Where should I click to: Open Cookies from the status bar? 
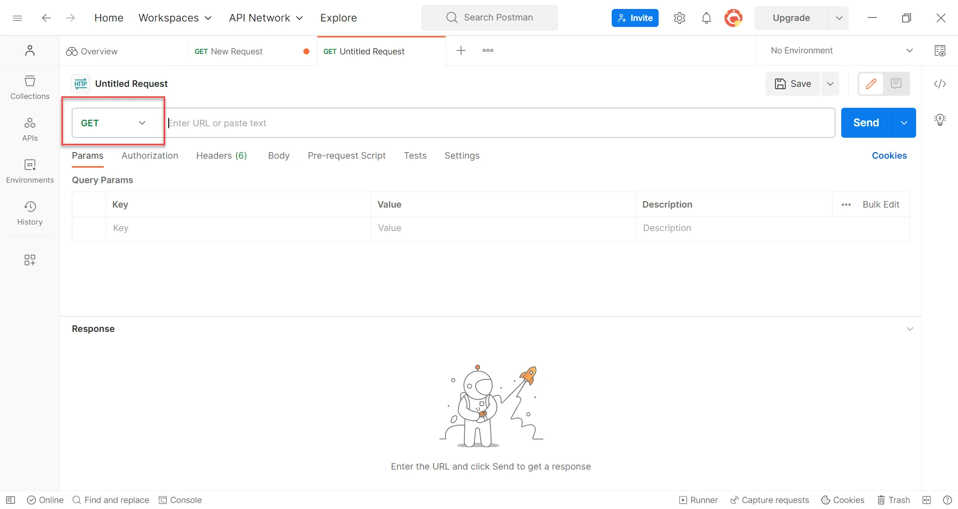(843, 500)
